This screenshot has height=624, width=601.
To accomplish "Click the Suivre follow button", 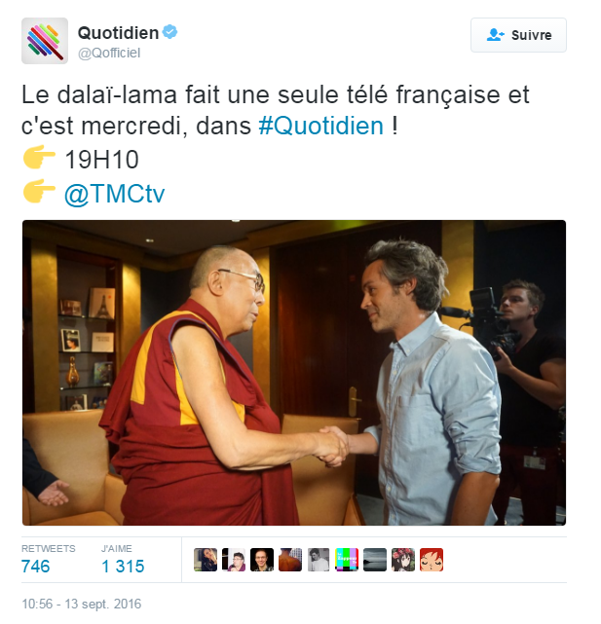I will [518, 35].
